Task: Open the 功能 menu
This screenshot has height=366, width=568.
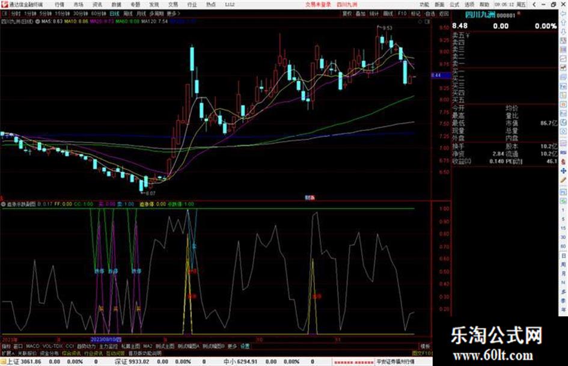Action: coord(424,4)
